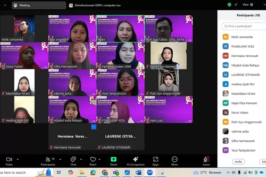Select Andi Nur Cahyo's video tile
Image resolution: width=266 pixels, height=177 pixels.
[x=168, y=29]
